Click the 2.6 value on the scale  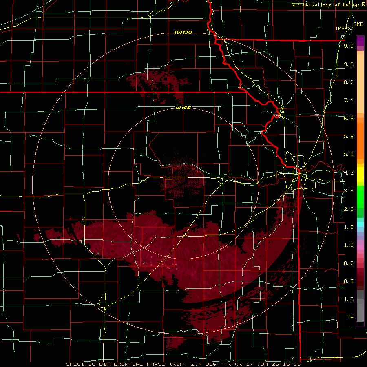coord(349,209)
